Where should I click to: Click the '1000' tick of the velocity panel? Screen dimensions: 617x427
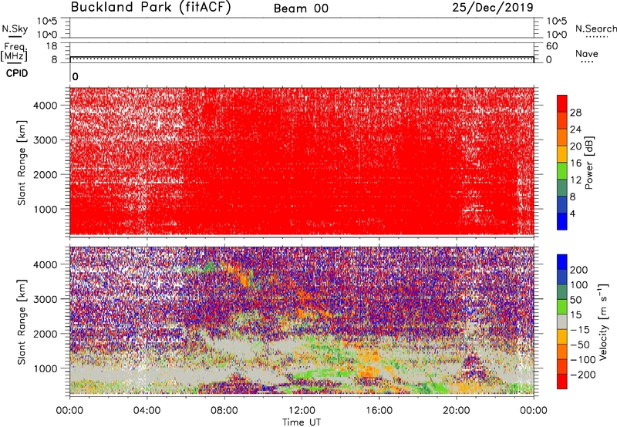point(46,368)
